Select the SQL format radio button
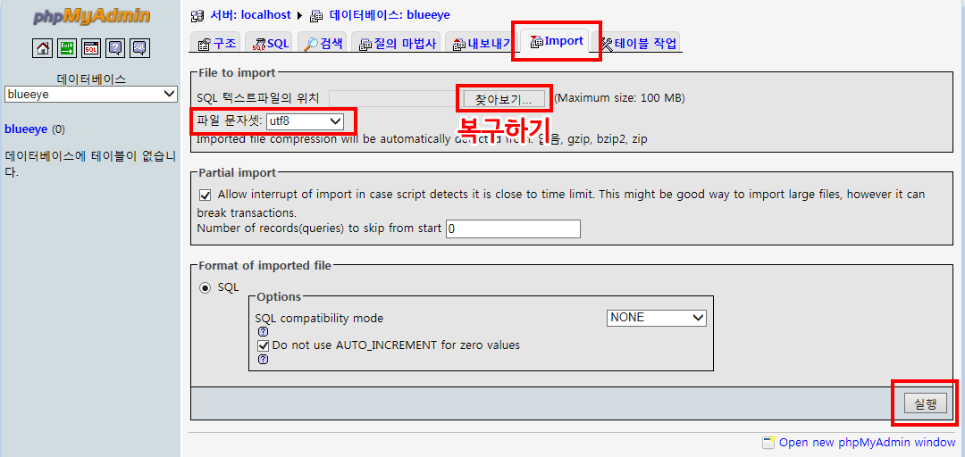 coord(205,287)
